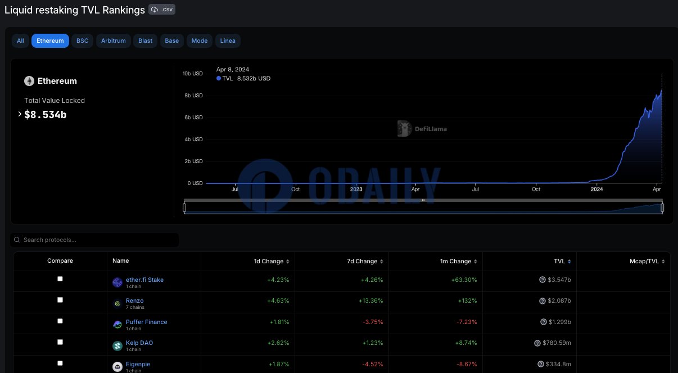Click Renzo's 7 chains label
Screen dimensions: 678x373
[135, 308]
